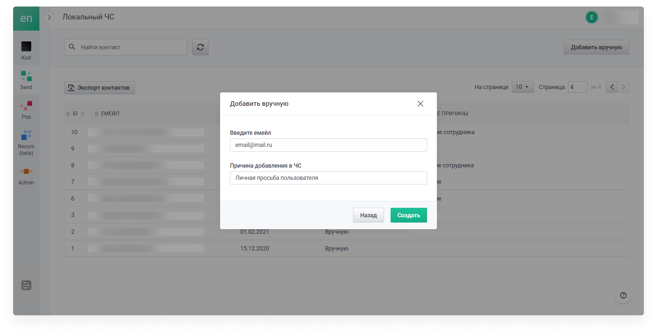Refresh the contact list
Image resolution: width=657 pixels, height=335 pixels.
(200, 47)
